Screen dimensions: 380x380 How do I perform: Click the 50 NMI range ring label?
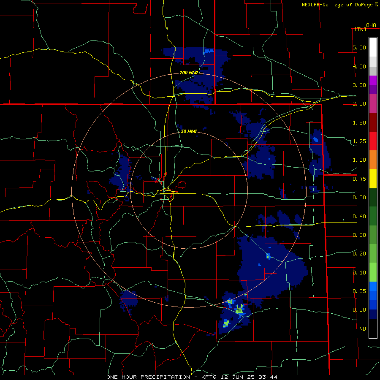[x=189, y=131]
